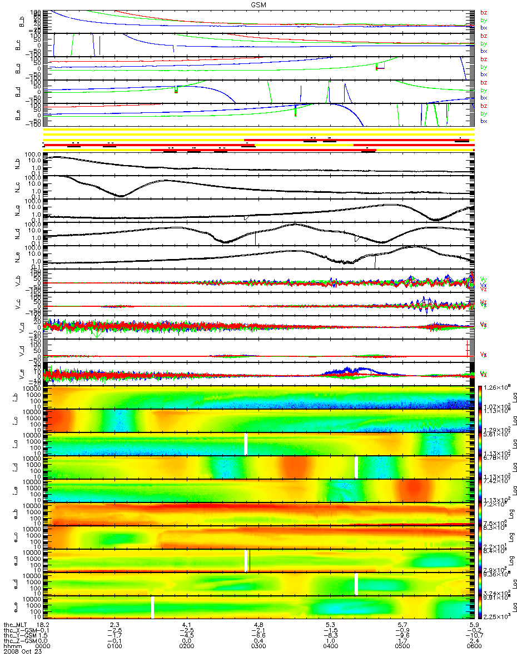The height and width of the screenshot is (667, 517).
Task: Click the 0100 time tick label
Action: (115, 646)
